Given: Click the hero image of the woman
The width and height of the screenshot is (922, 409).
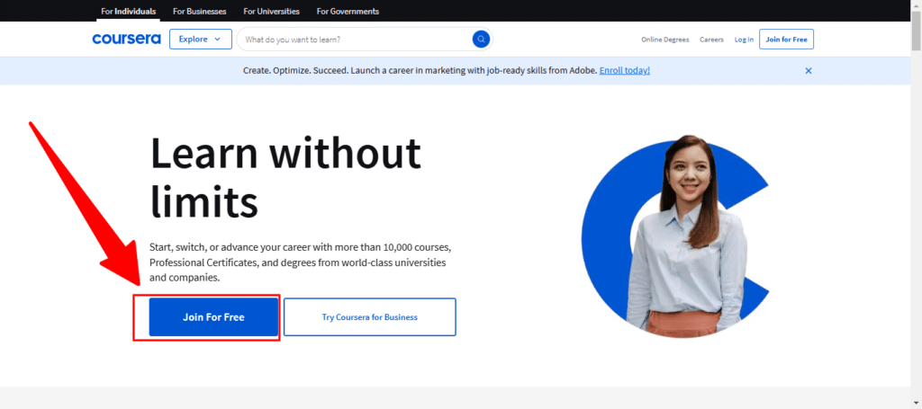Looking at the screenshot, I should tap(675, 237).
